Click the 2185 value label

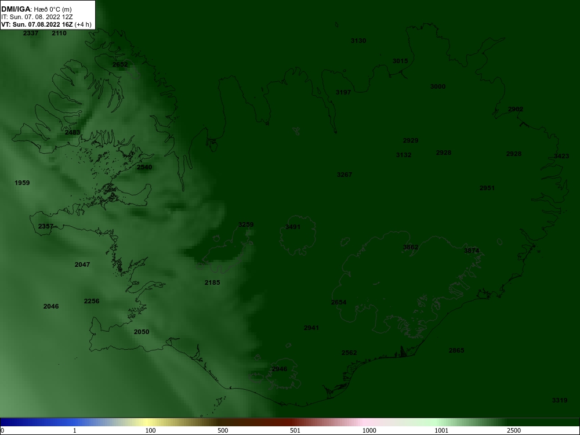[212, 282]
